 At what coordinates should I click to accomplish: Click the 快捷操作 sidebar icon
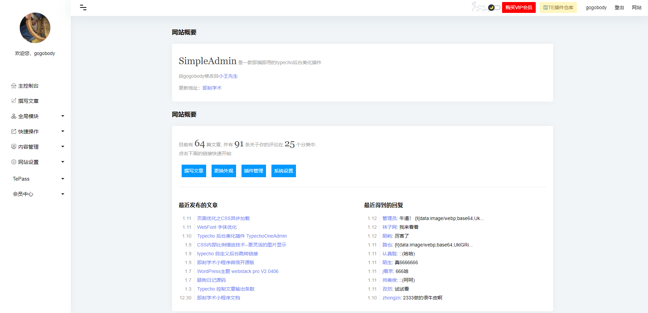pyautogui.click(x=13, y=131)
